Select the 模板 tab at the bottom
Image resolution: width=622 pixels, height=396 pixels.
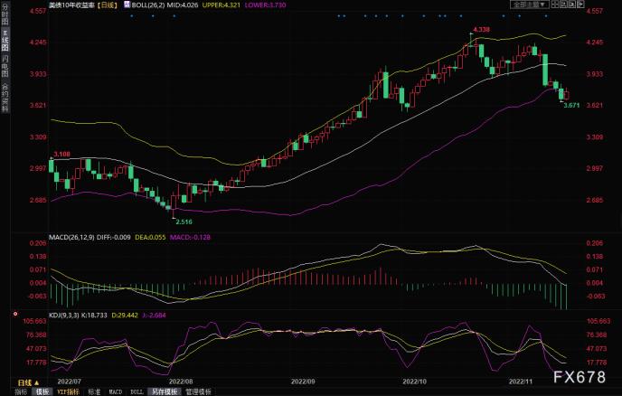(x=42, y=391)
